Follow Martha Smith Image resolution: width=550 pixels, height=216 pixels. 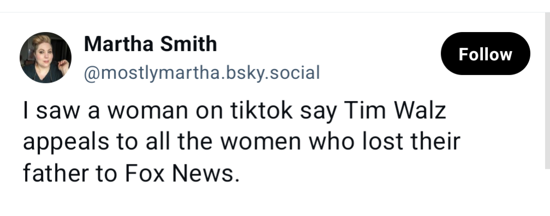(486, 53)
